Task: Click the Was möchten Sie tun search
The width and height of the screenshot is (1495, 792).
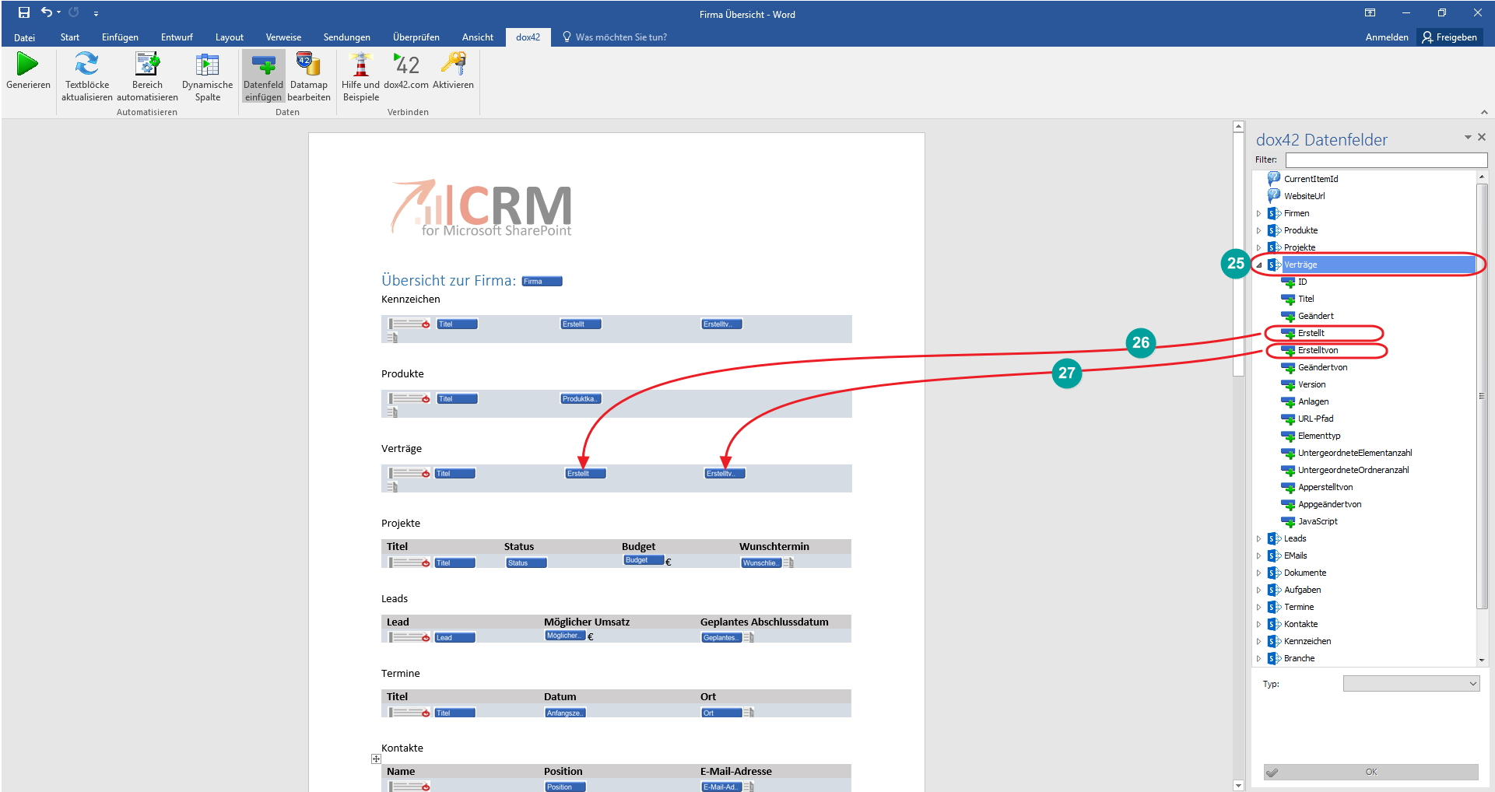Action: [x=615, y=37]
